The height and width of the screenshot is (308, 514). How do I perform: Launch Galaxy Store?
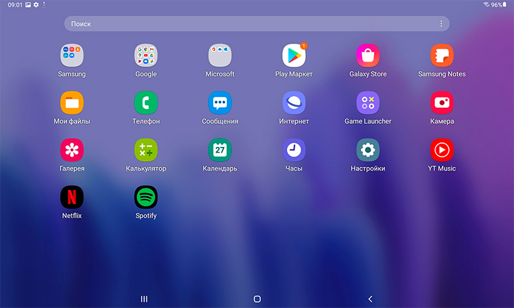(x=368, y=56)
